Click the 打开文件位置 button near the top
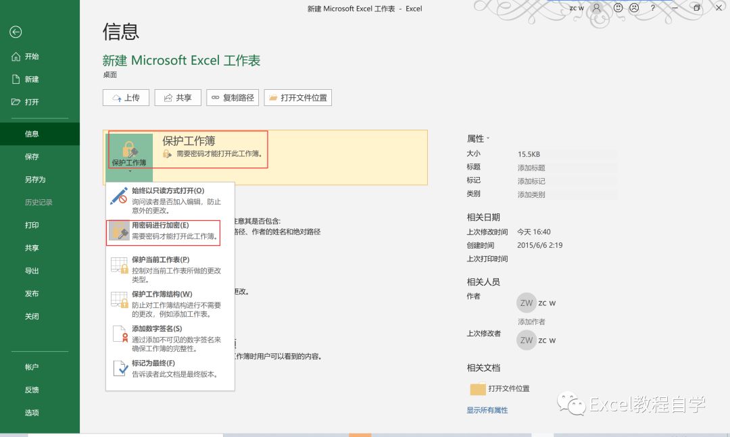Image resolution: width=730 pixels, height=437 pixels. click(298, 98)
